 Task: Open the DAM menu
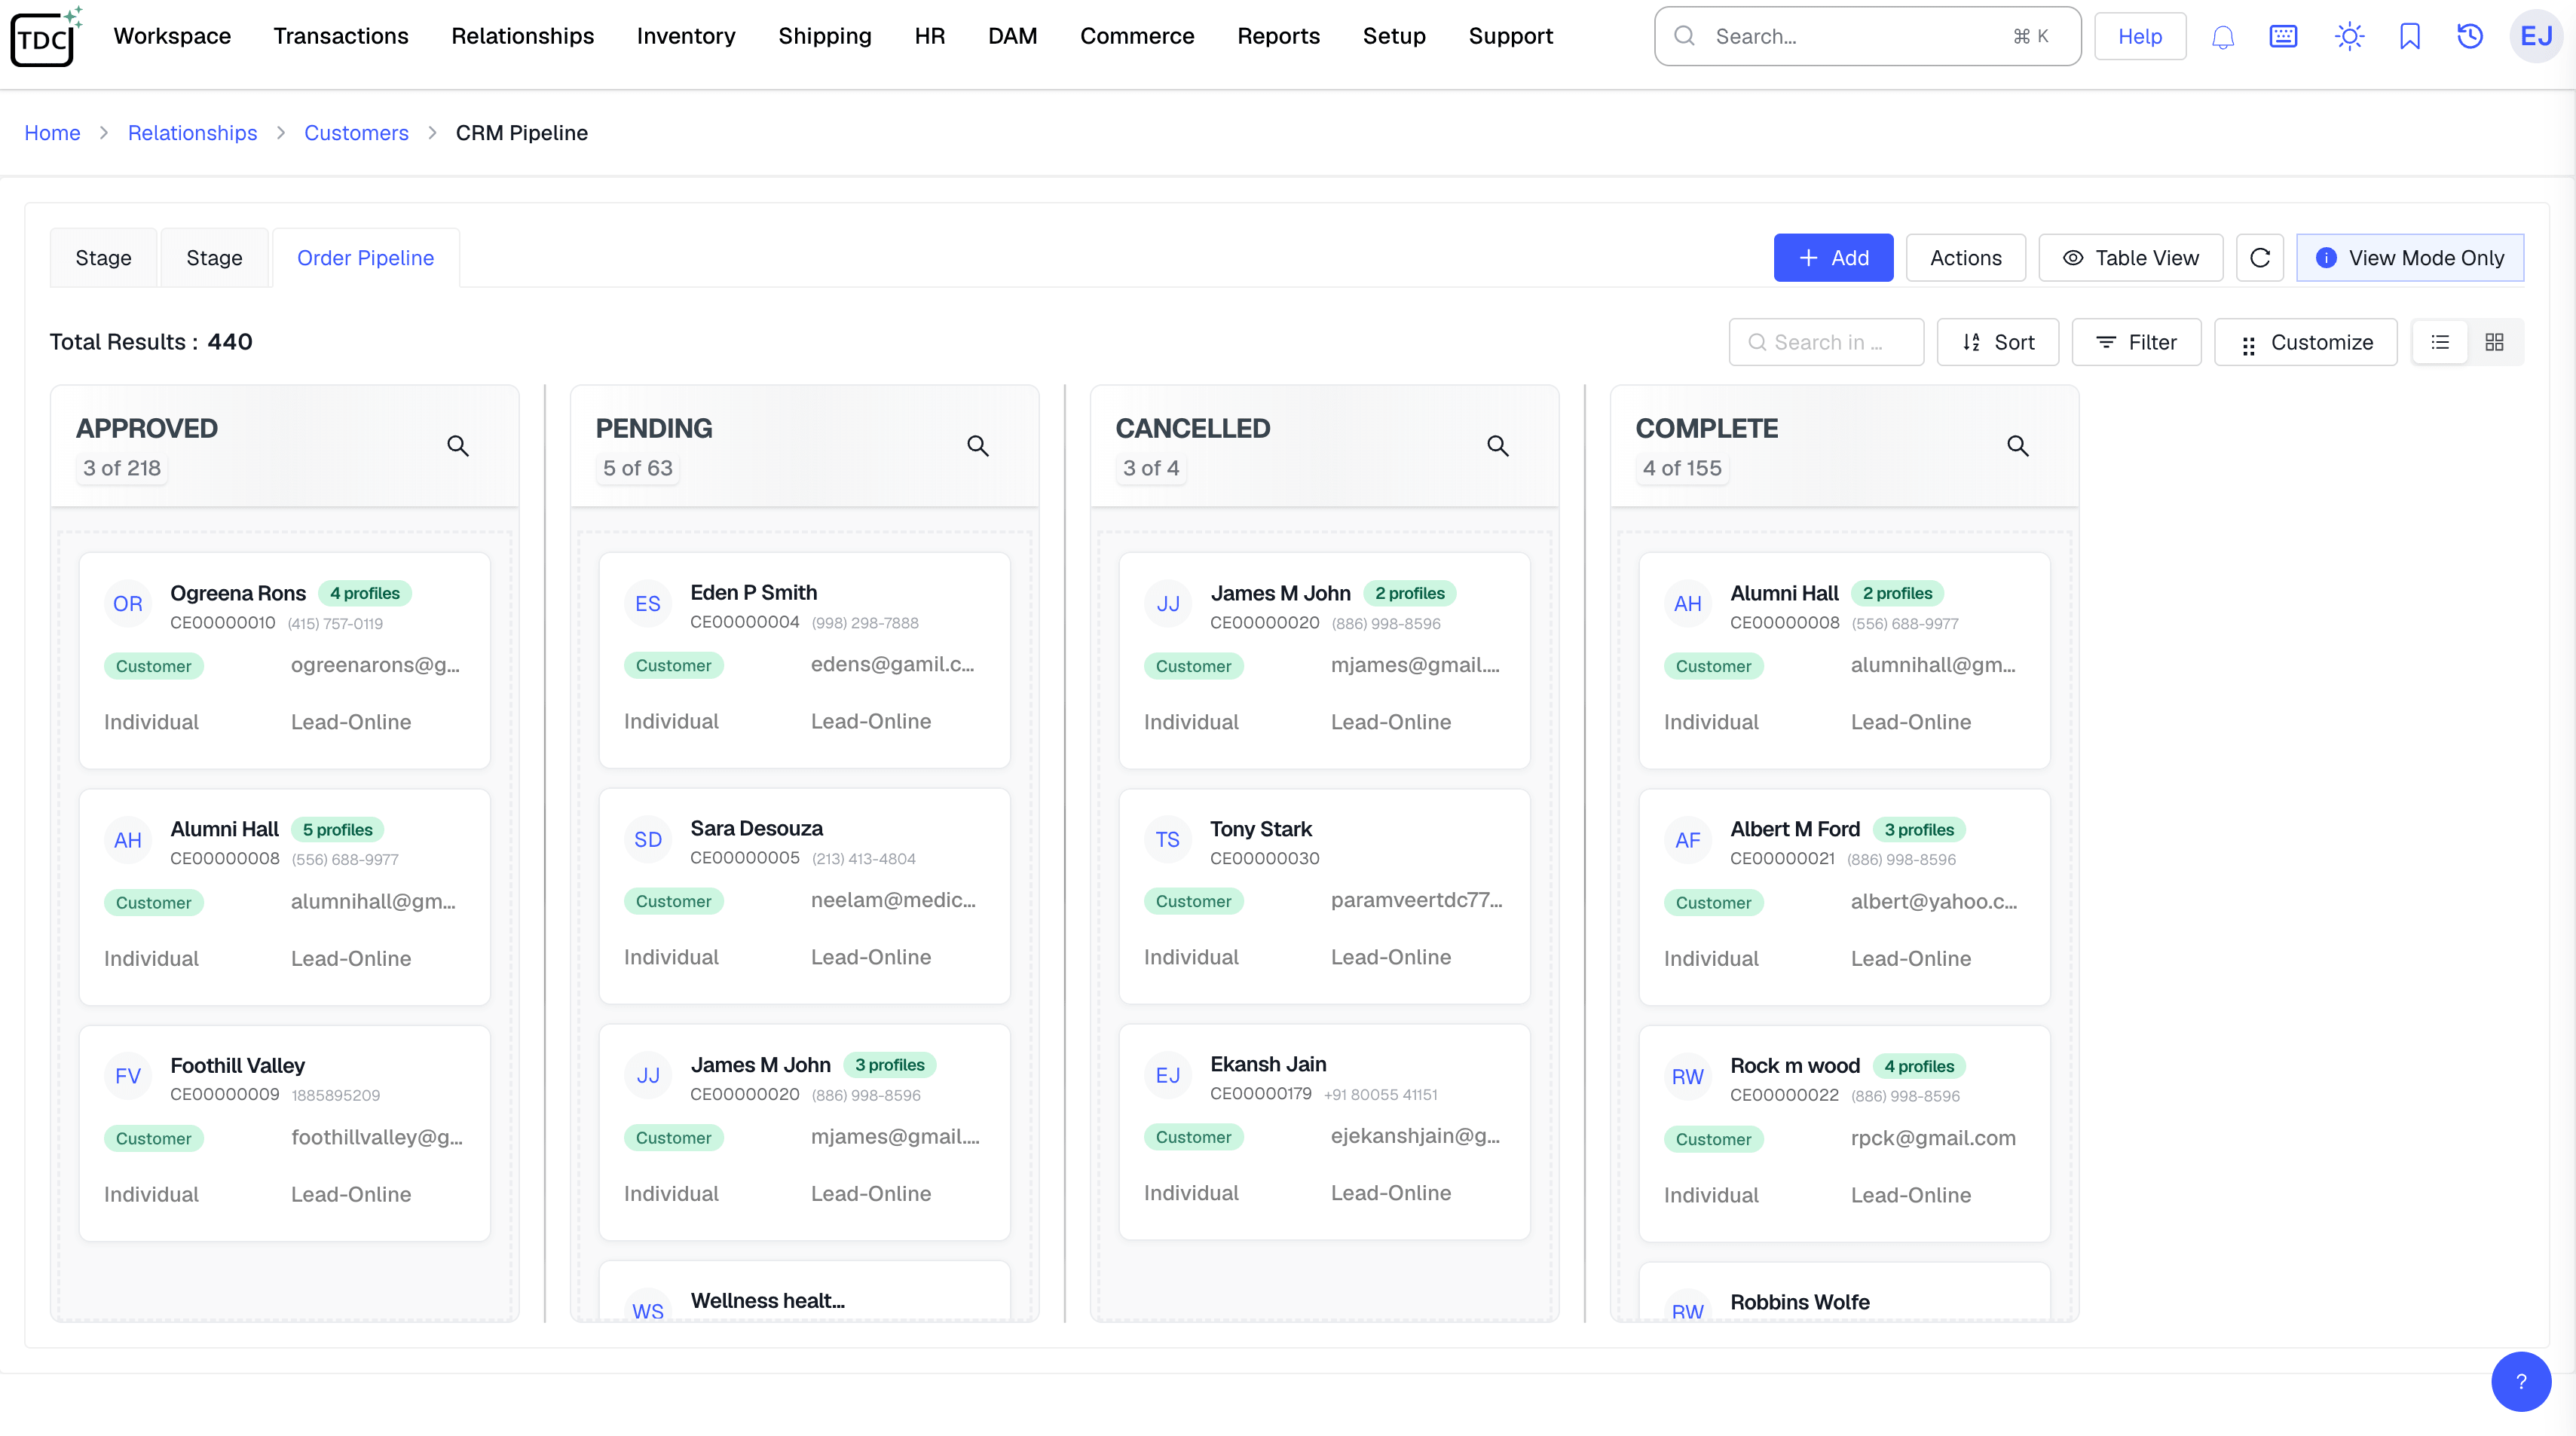click(x=1012, y=36)
